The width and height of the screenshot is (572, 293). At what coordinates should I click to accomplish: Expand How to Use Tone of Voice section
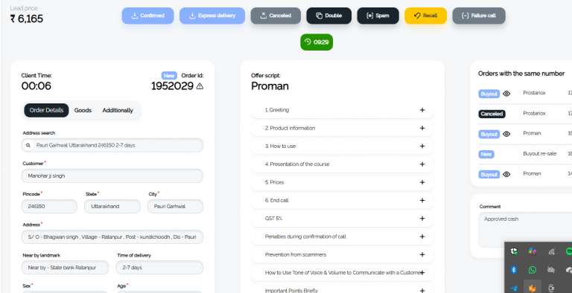click(x=342, y=273)
